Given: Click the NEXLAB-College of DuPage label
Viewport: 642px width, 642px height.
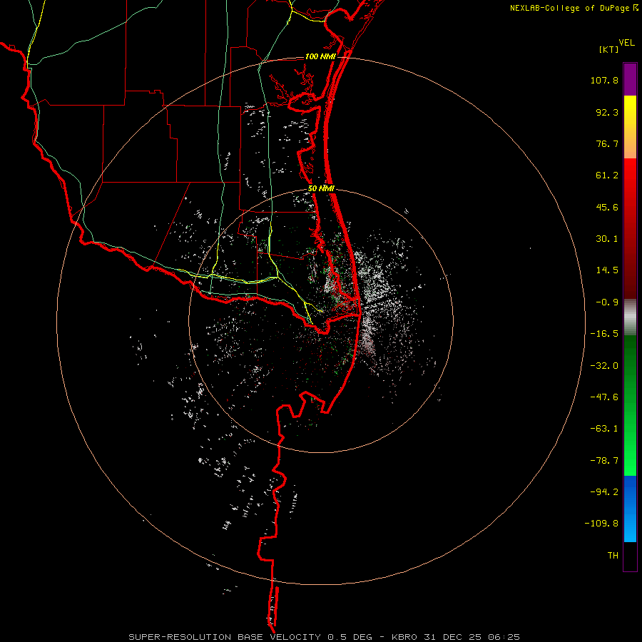Looking at the screenshot, I should point(569,8).
